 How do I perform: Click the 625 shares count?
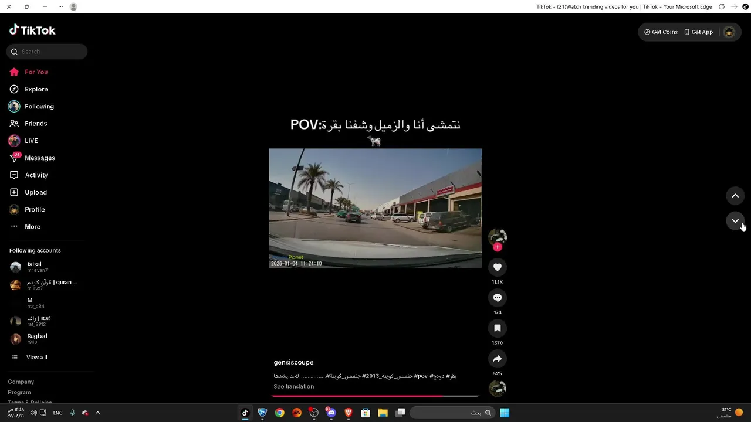[498, 373]
